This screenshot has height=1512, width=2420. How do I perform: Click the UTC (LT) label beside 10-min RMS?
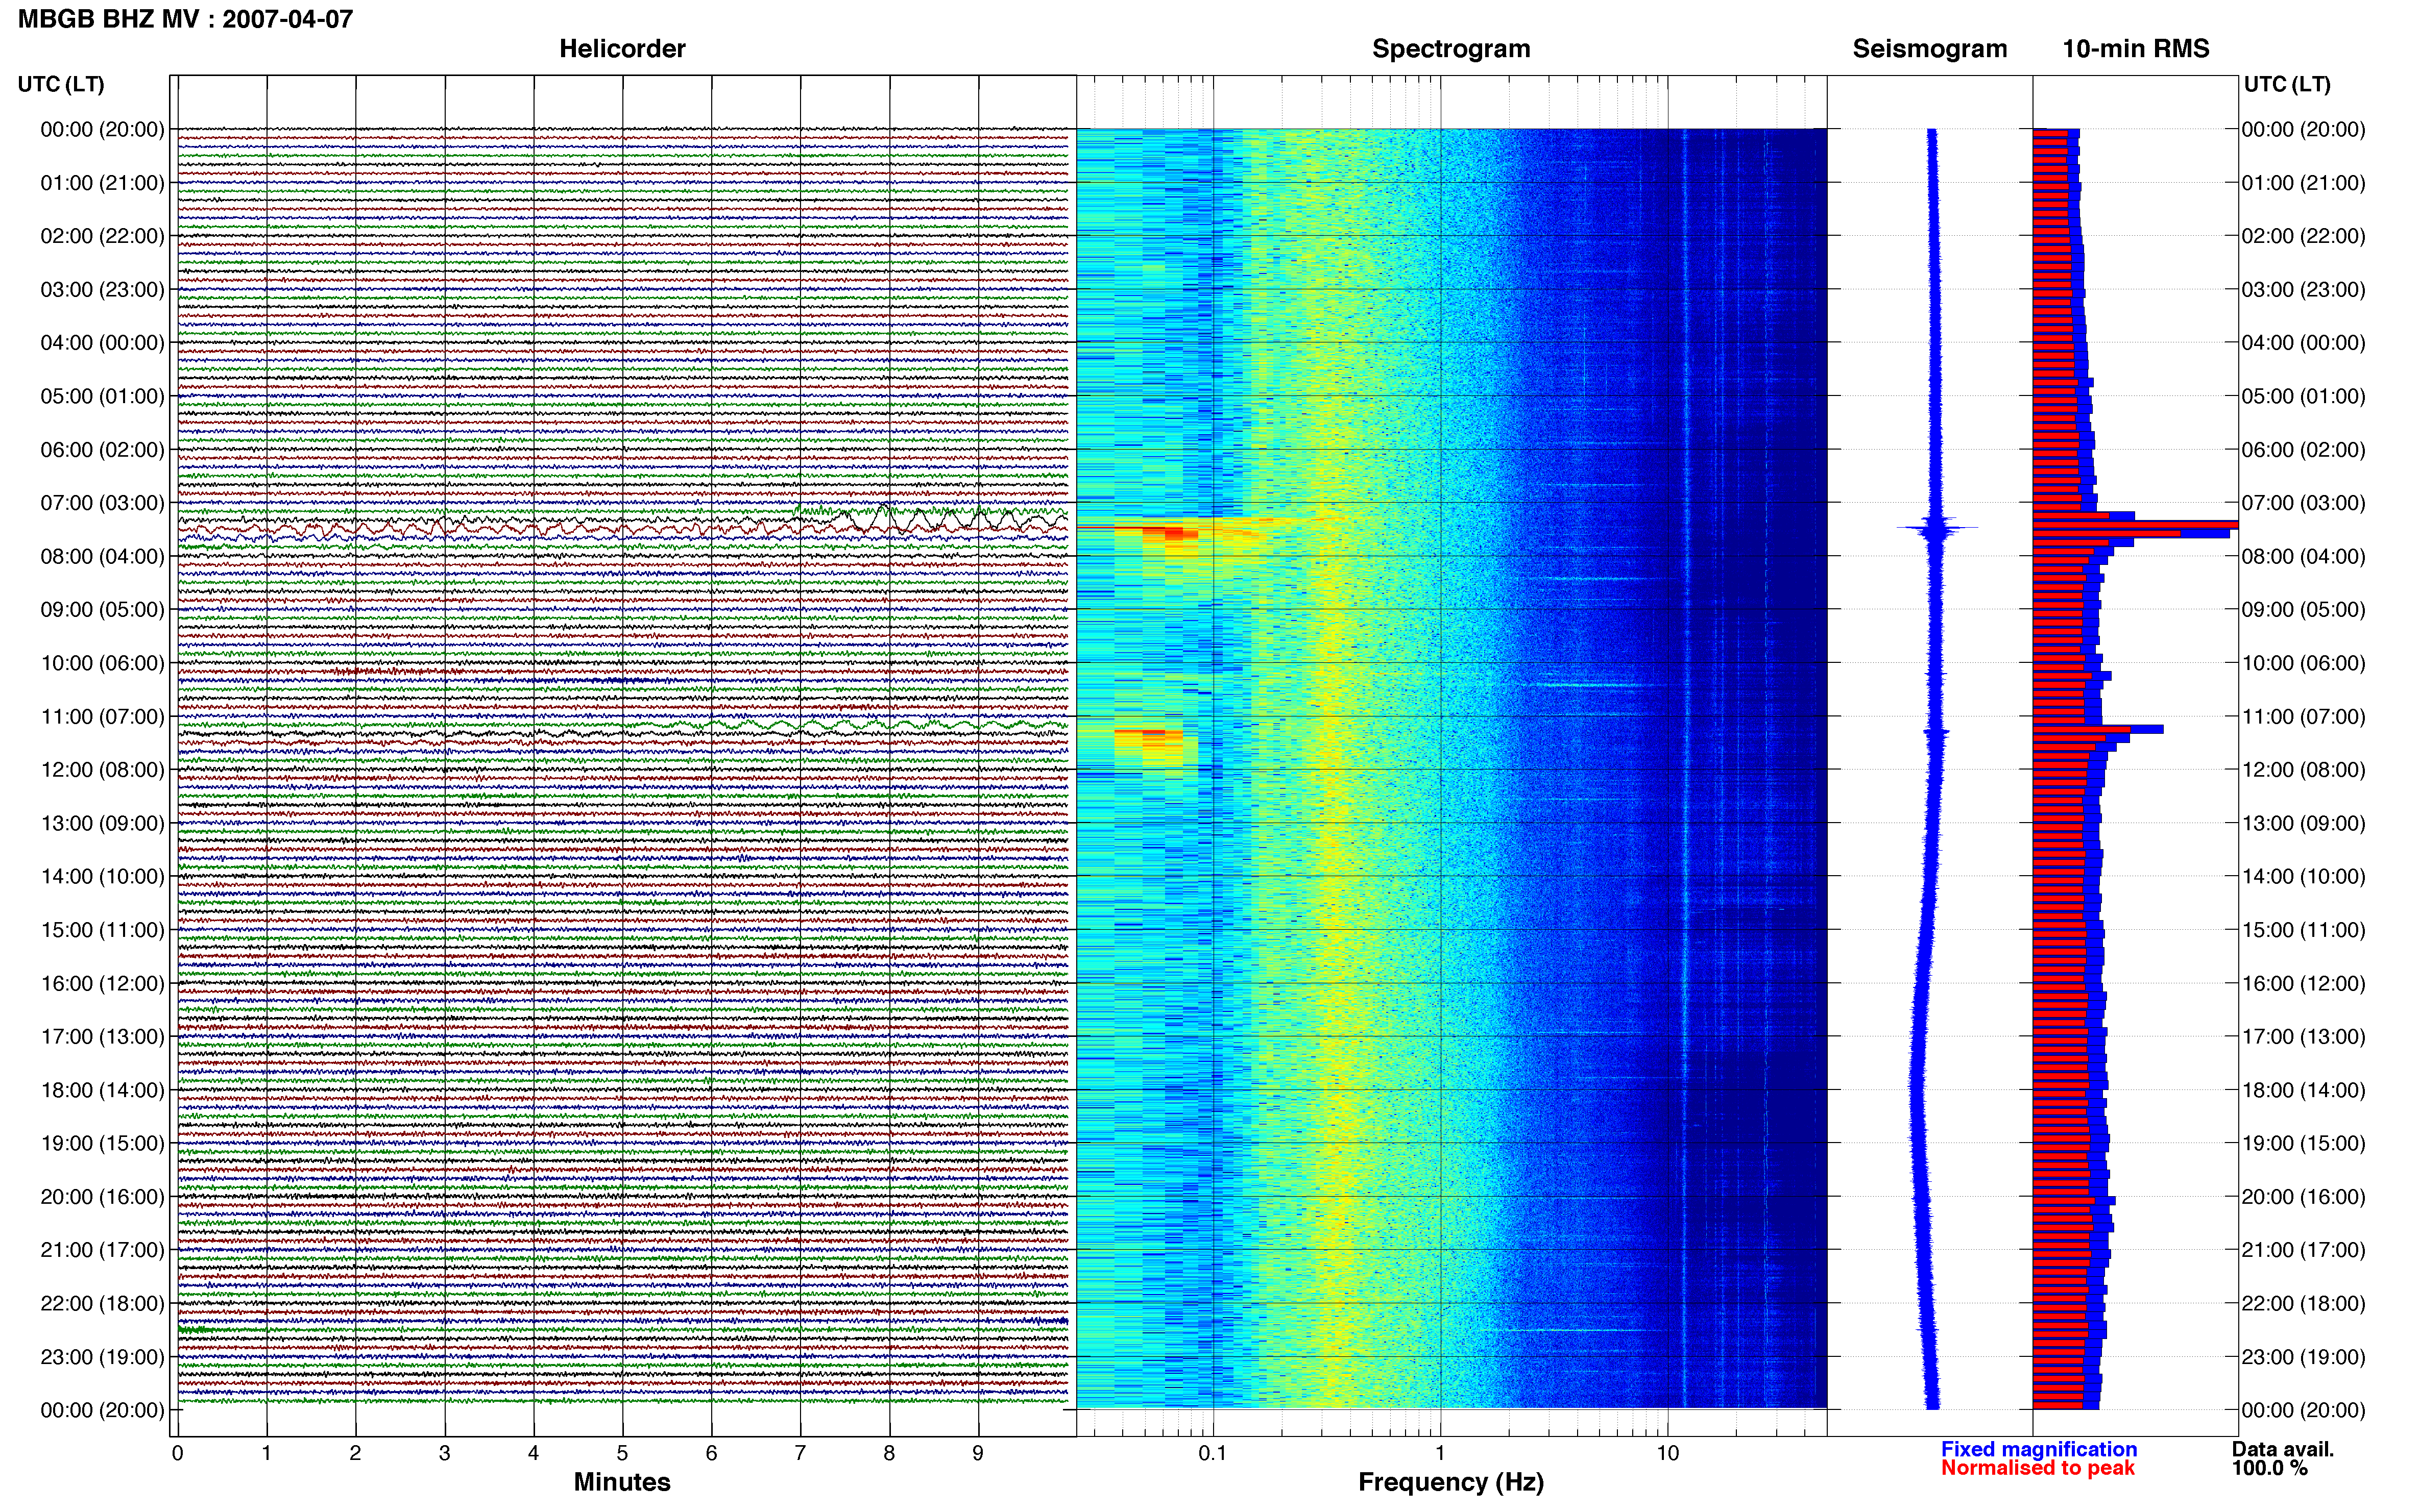pos(2287,84)
